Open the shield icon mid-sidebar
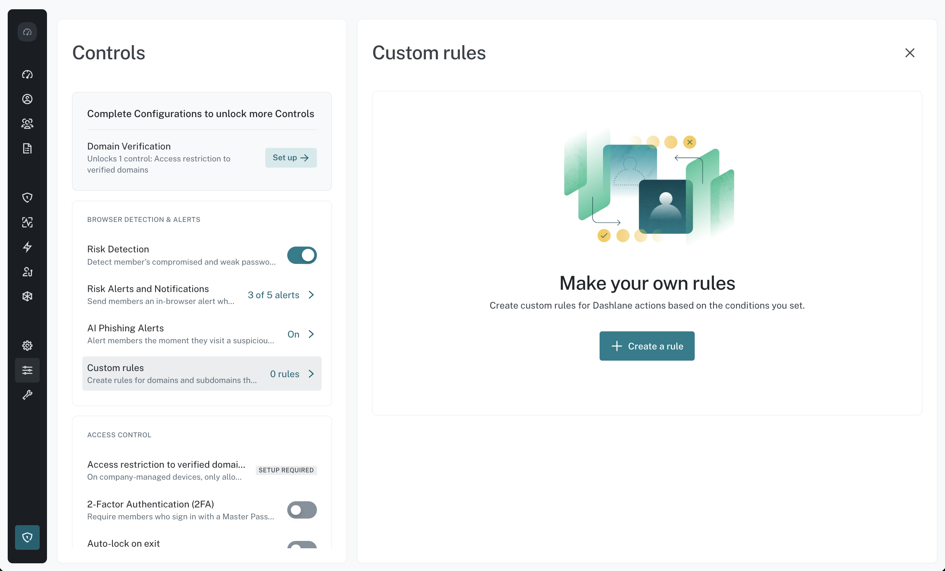This screenshot has height=571, width=945. pos(27,198)
